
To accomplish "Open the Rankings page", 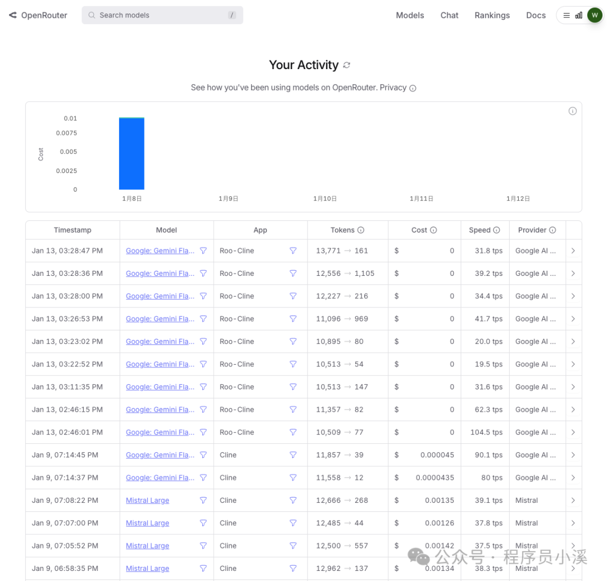I will point(492,15).
